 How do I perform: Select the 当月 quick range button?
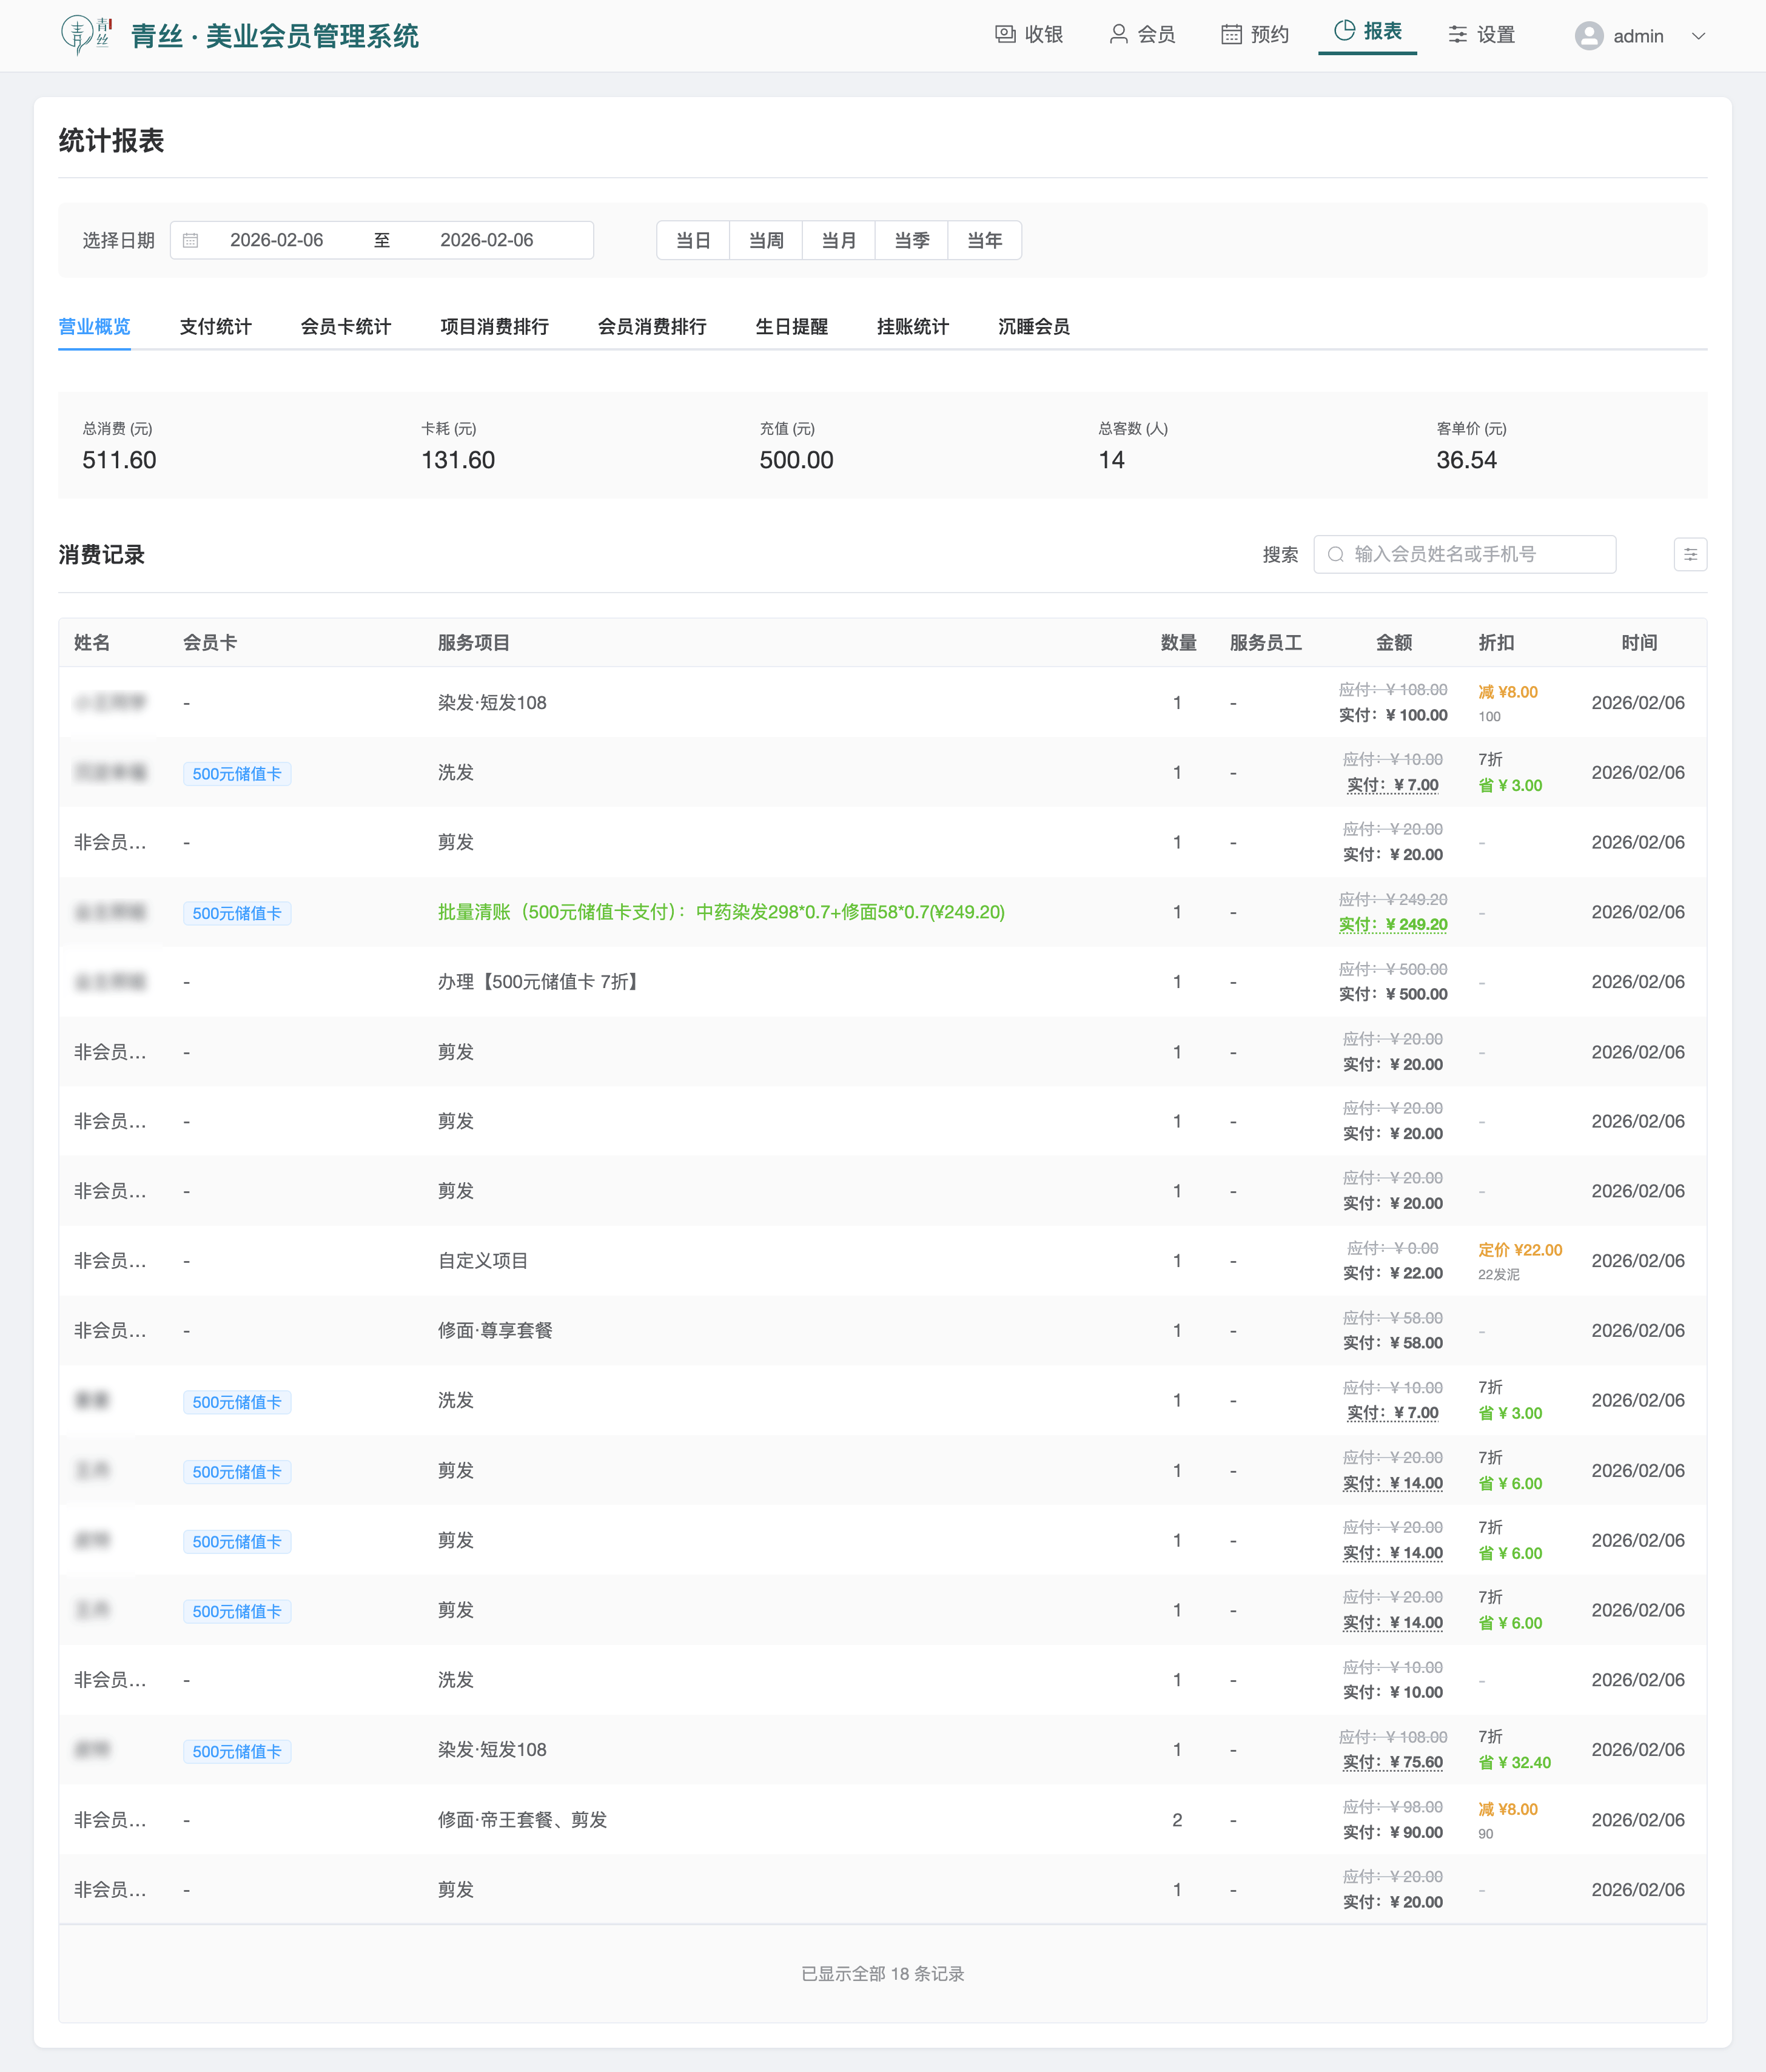pyautogui.click(x=839, y=240)
